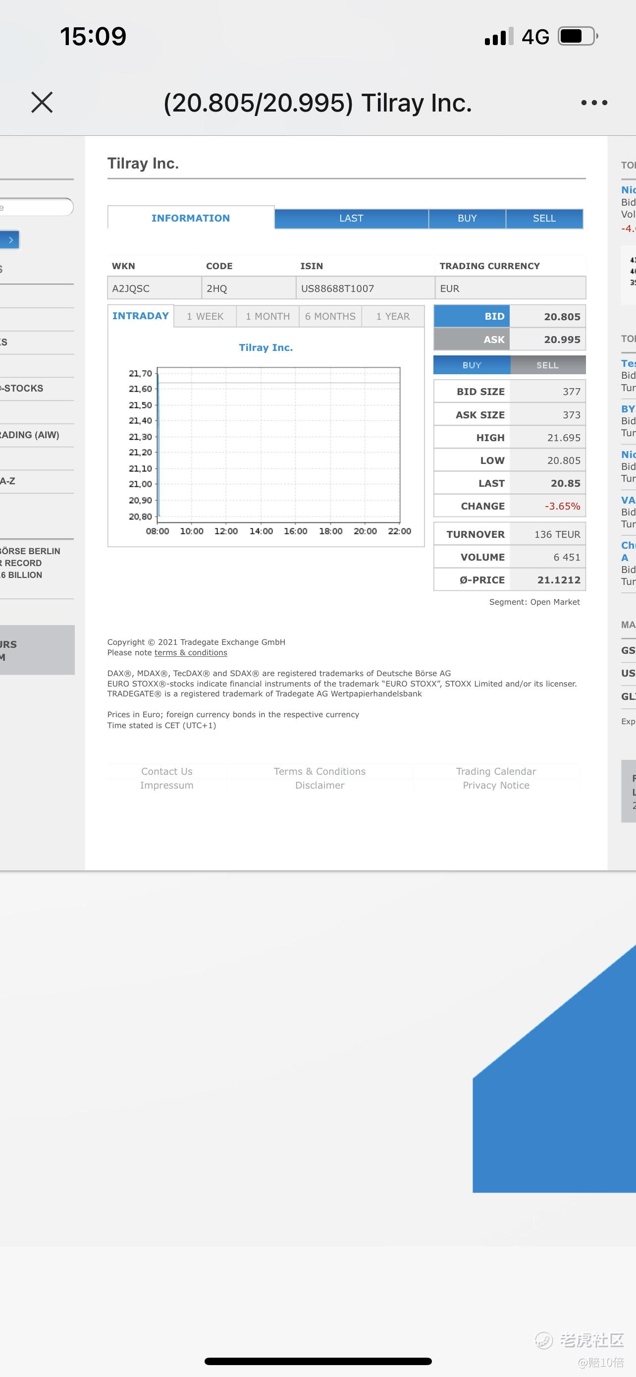
Task: Click the sidebar search input field
Action: coord(36,207)
